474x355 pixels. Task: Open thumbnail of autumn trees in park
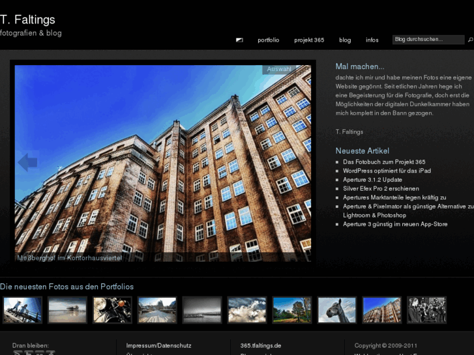pyautogui.click(x=291, y=310)
